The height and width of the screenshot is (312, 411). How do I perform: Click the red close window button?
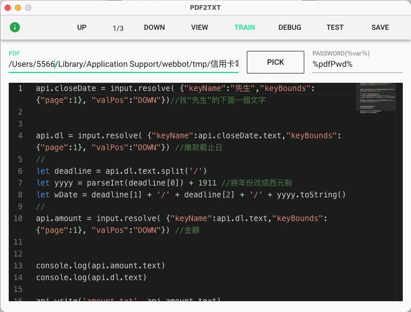8,8
